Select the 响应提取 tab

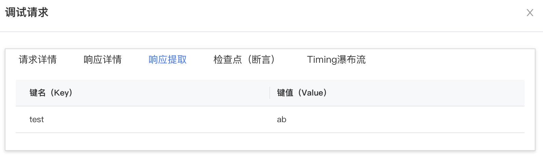168,60
